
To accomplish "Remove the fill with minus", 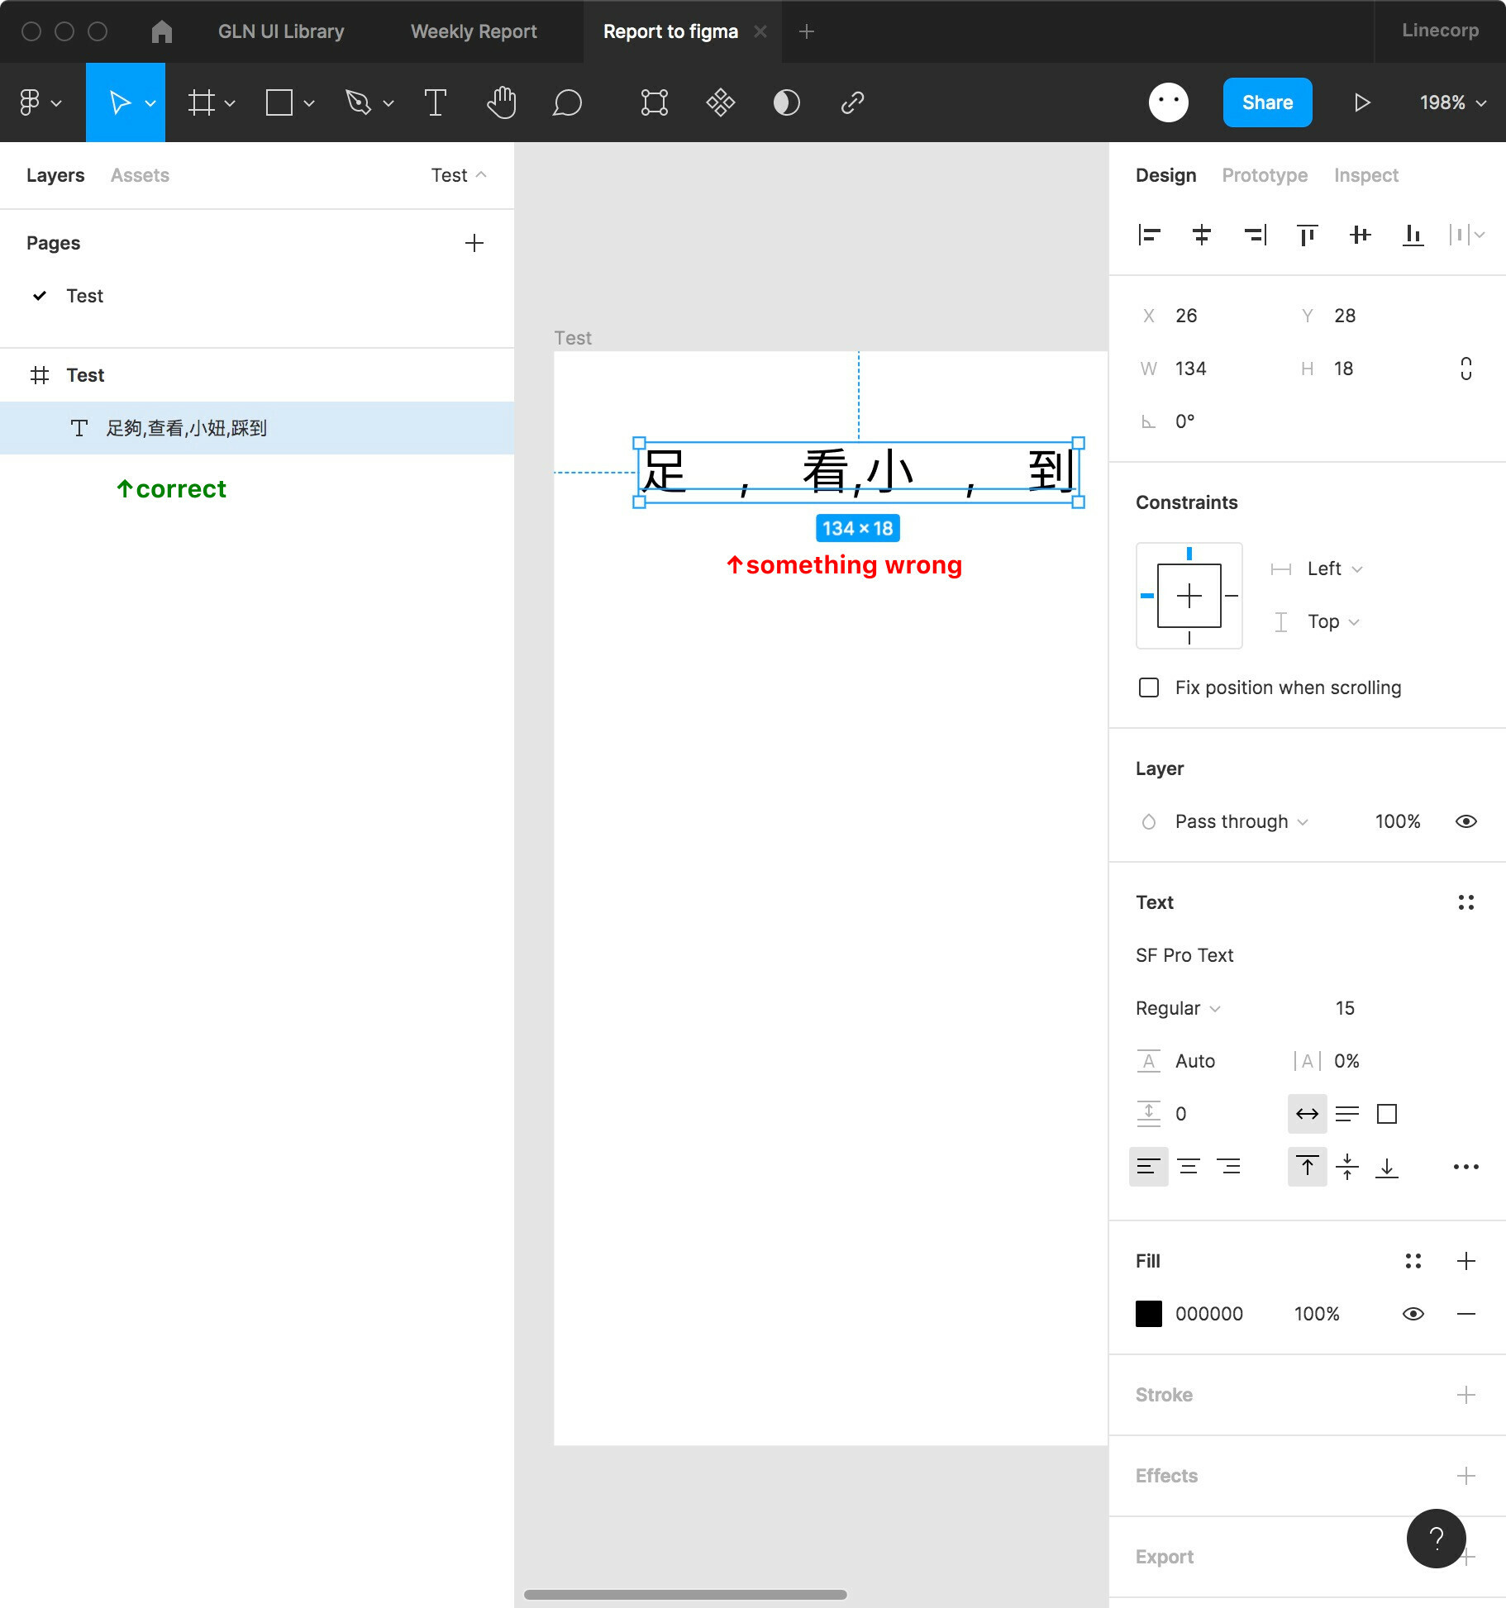I will [x=1466, y=1314].
